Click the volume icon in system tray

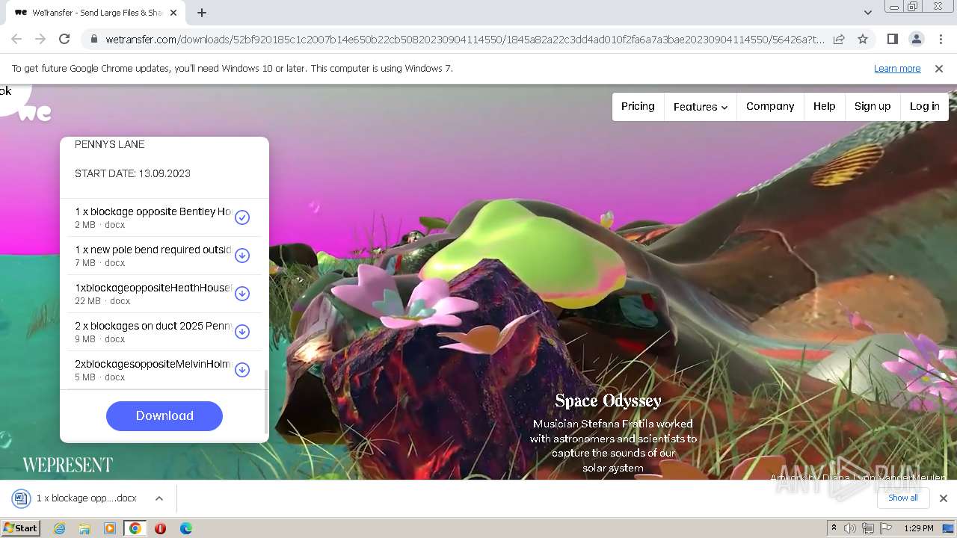[x=850, y=528]
